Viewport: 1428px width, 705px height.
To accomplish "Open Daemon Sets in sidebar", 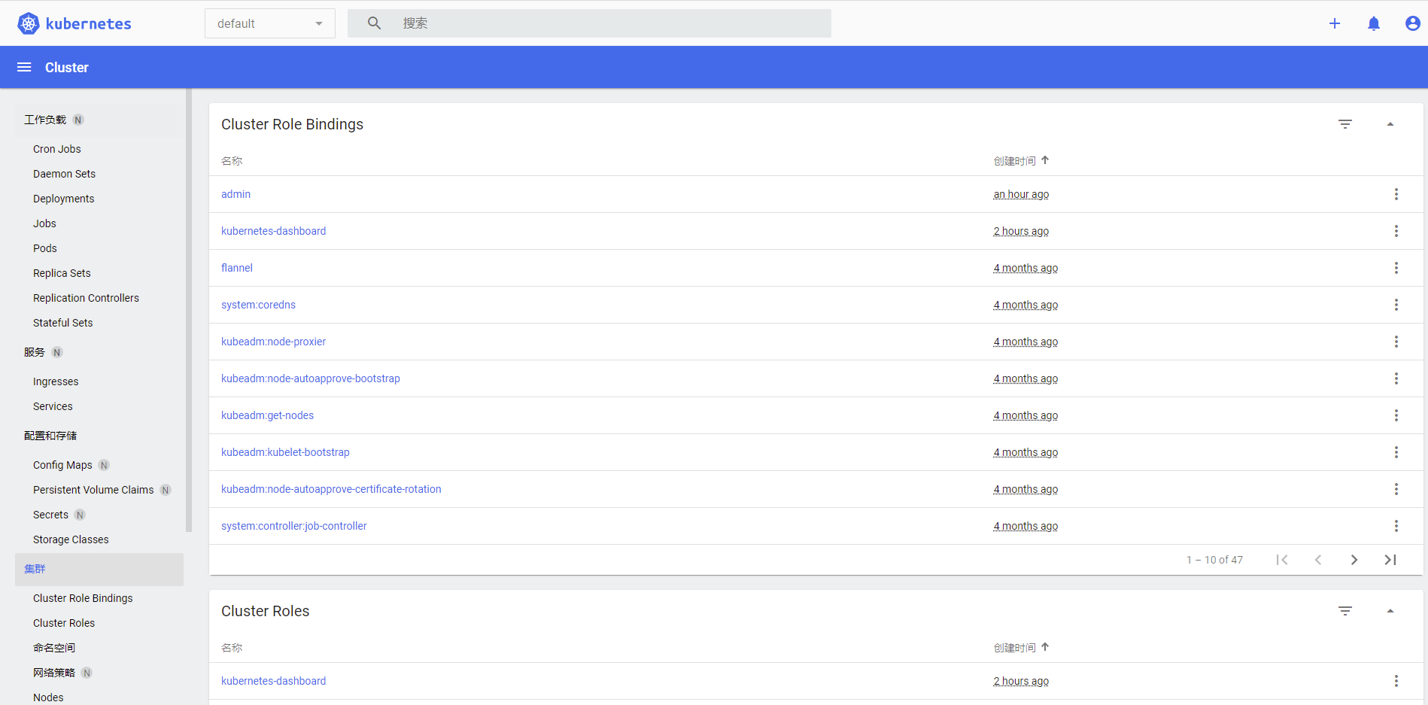I will pos(65,174).
